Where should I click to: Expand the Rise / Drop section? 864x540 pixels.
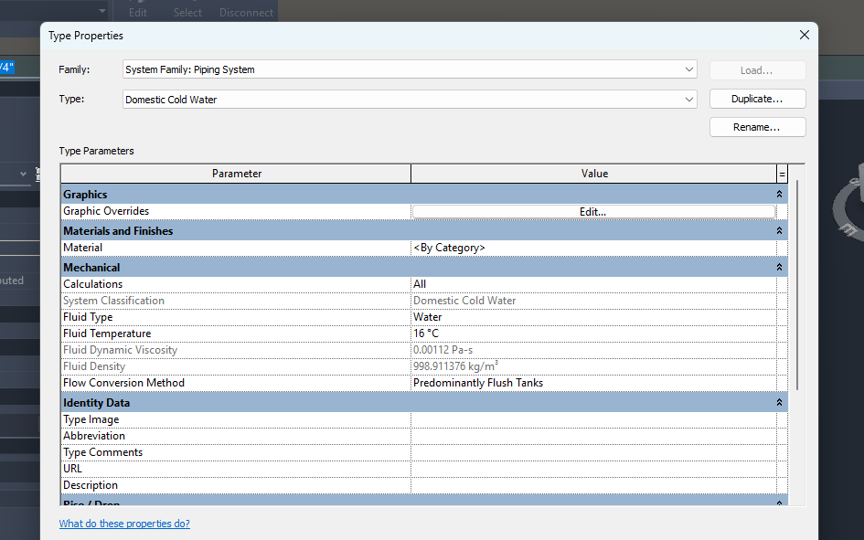point(778,502)
